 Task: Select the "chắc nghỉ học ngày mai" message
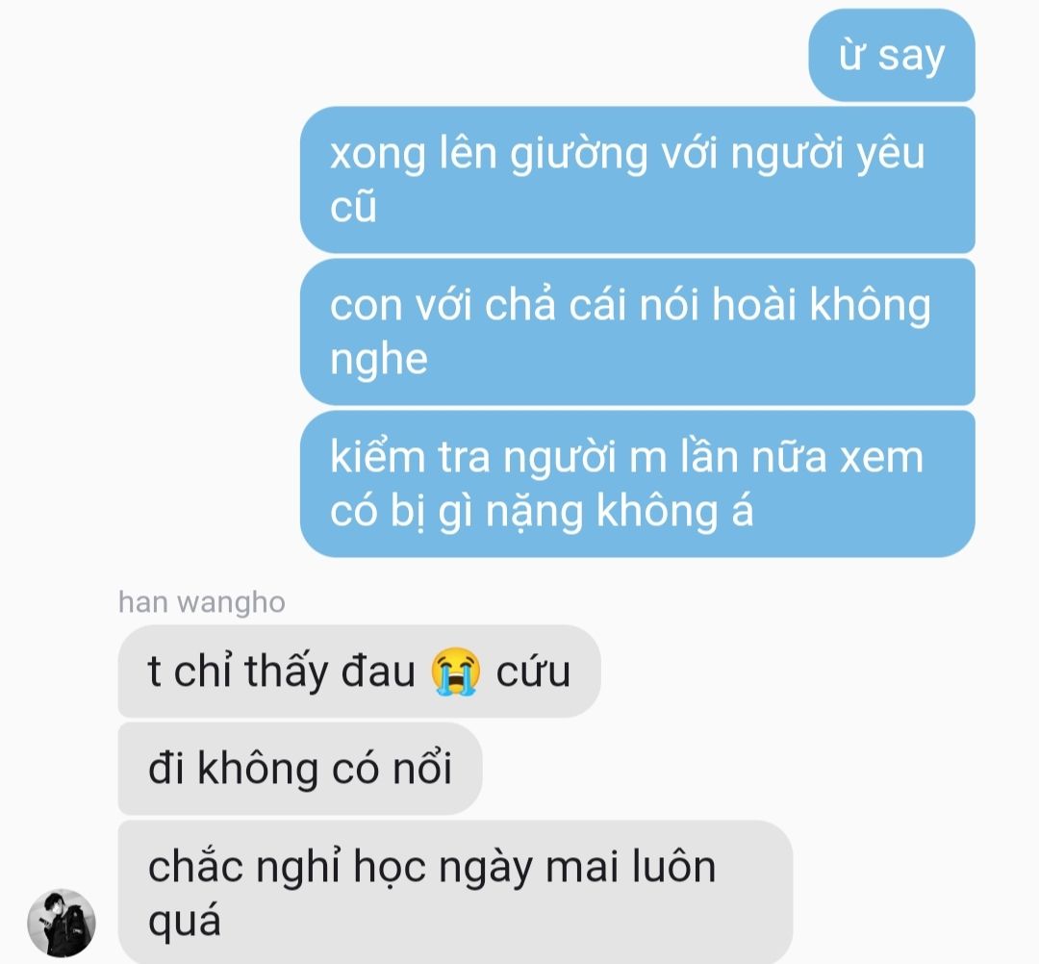455,893
